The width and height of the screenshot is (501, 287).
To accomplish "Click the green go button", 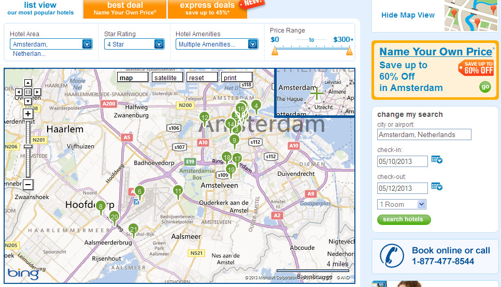I will tap(485, 87).
